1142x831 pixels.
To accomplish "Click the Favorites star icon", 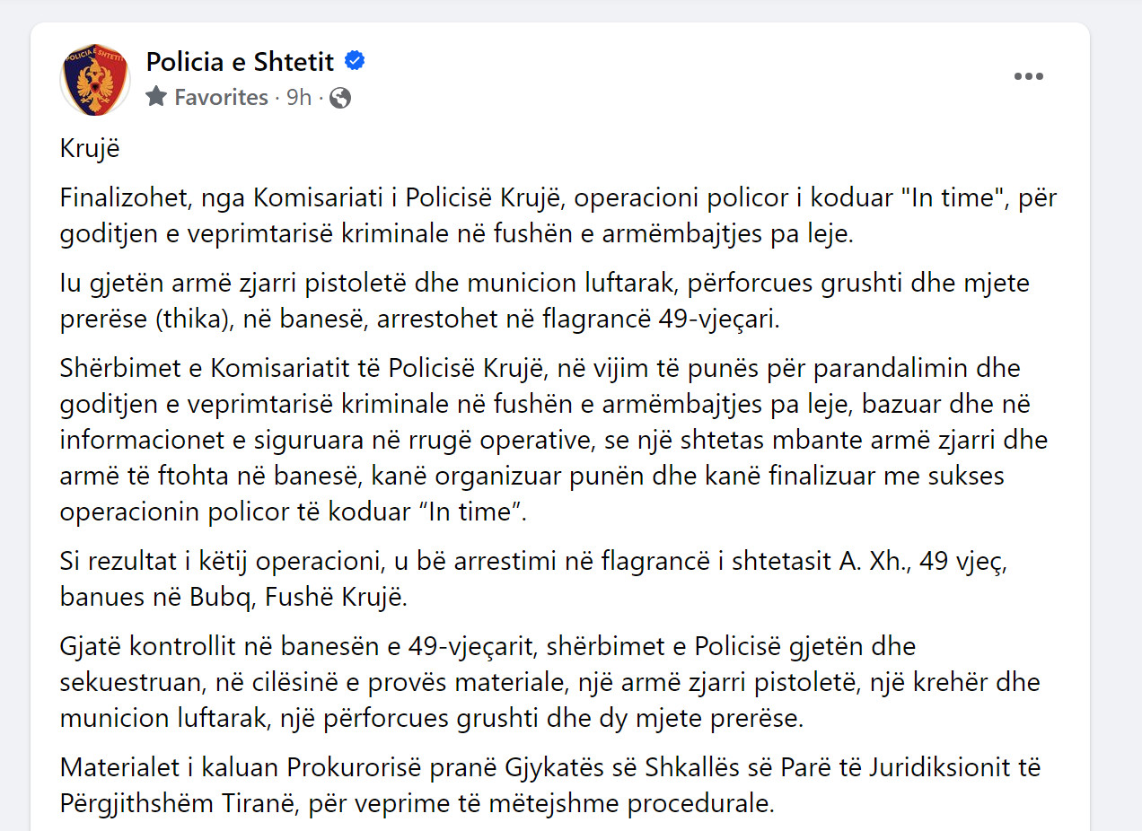I will point(156,96).
